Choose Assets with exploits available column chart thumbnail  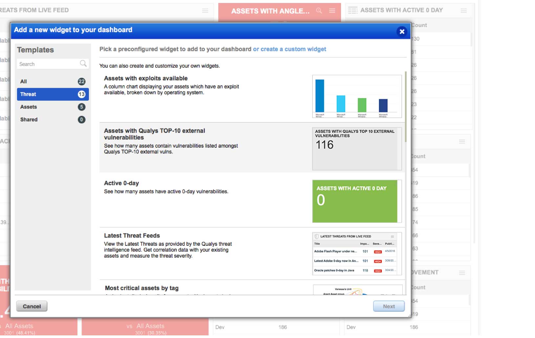coord(357,96)
